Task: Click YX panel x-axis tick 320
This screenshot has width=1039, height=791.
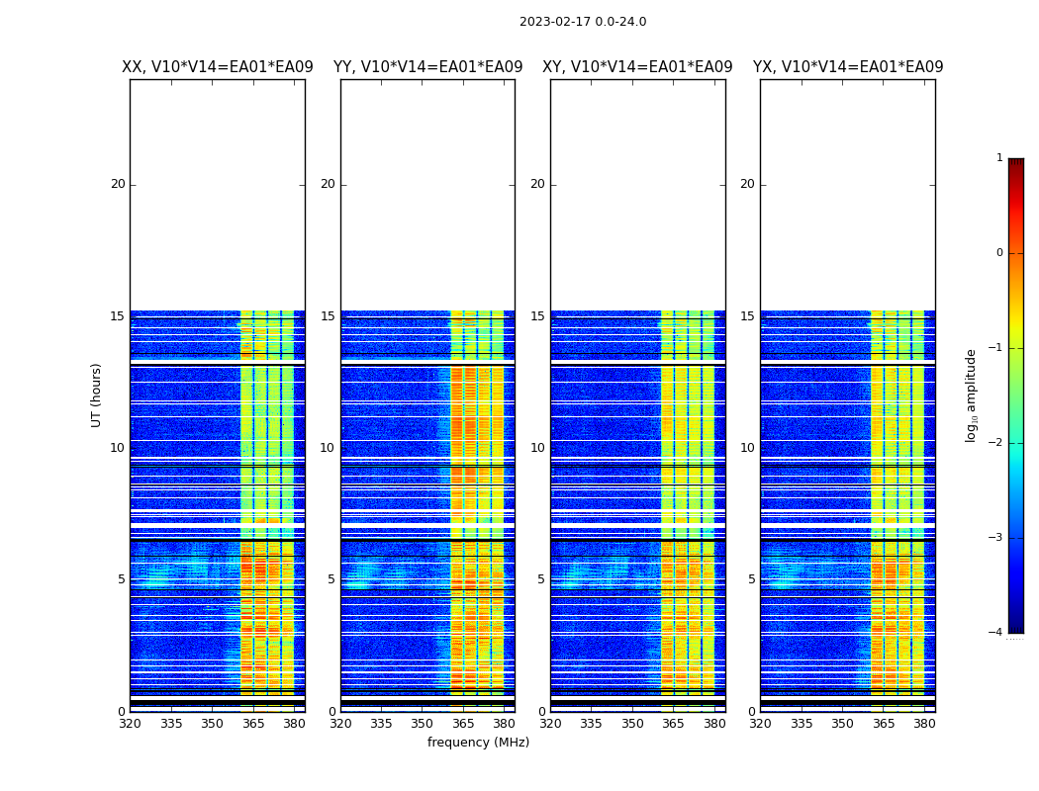Action: [760, 724]
